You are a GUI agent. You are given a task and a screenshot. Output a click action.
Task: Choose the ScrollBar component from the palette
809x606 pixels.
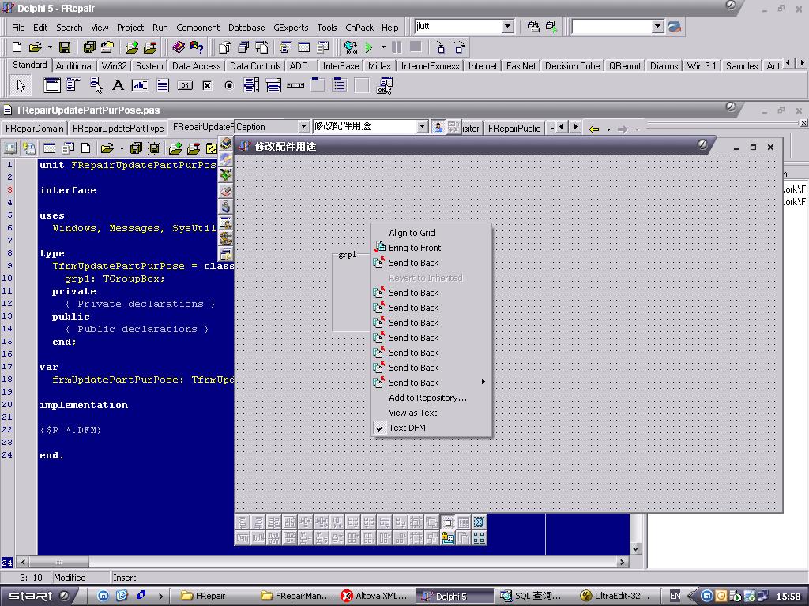coord(295,85)
